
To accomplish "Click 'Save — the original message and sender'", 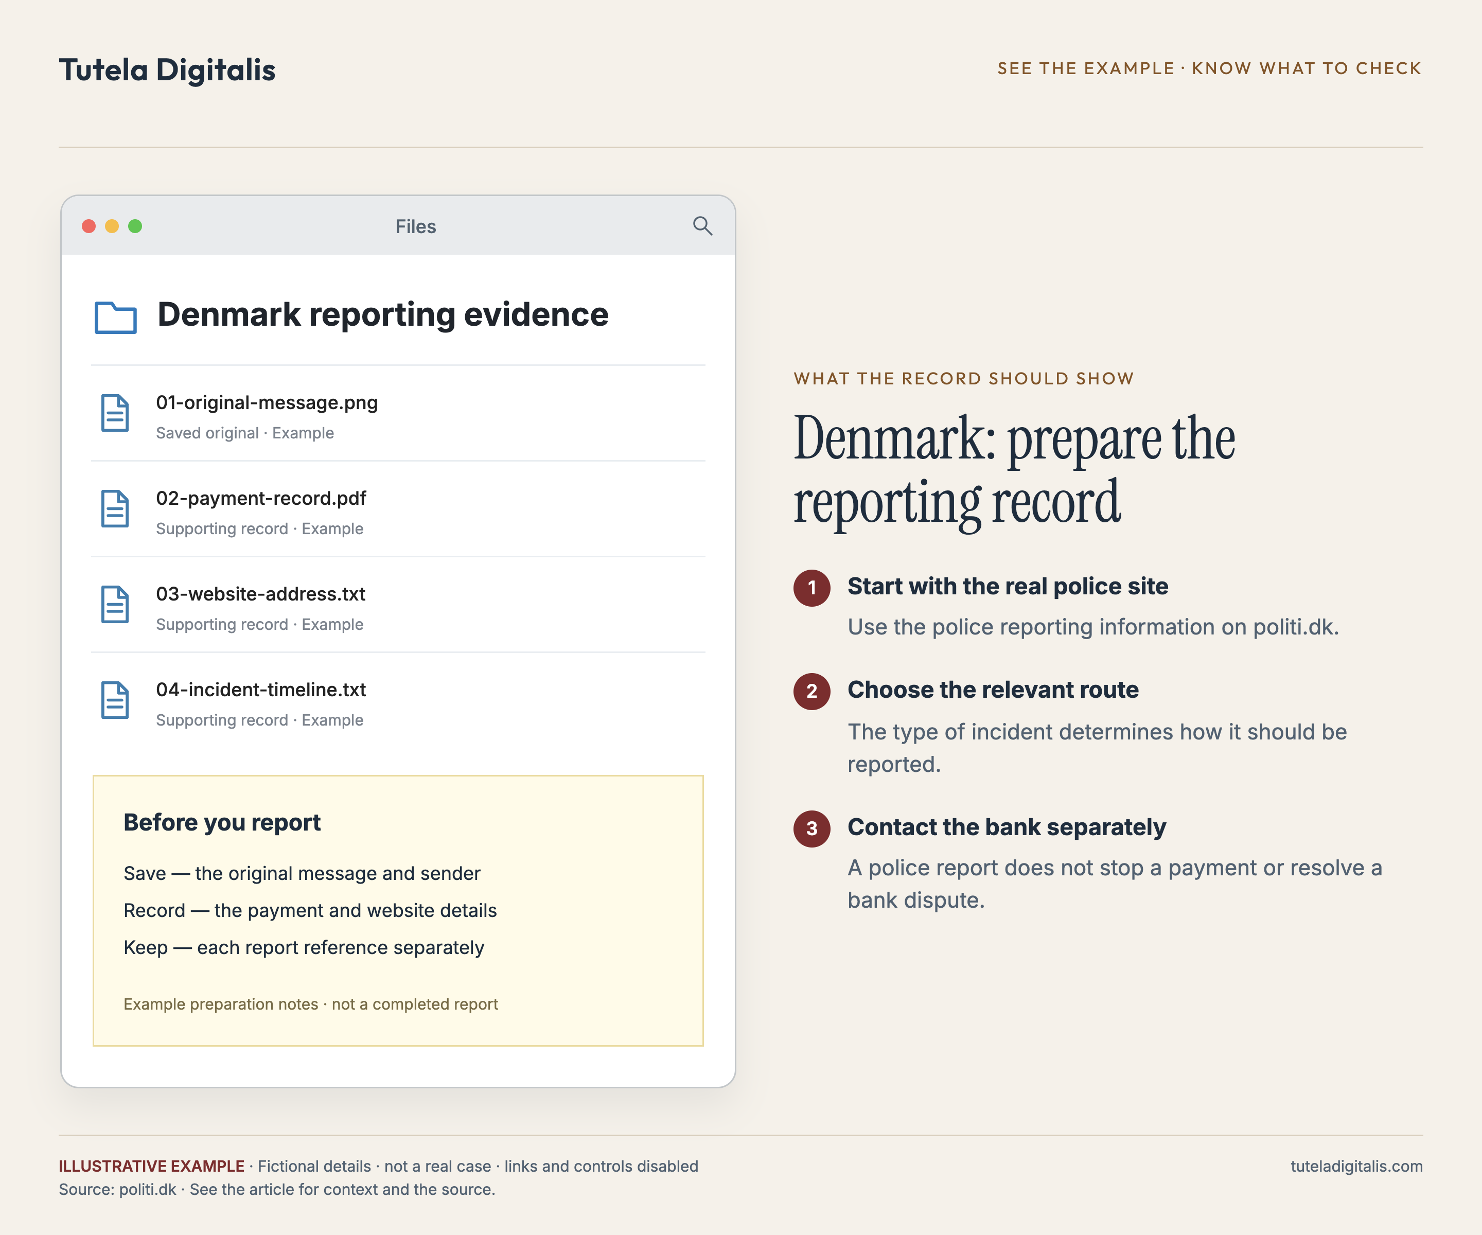I will tap(302, 874).
